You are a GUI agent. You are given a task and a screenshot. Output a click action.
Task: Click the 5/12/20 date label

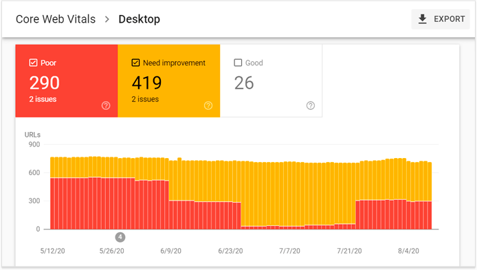point(53,251)
